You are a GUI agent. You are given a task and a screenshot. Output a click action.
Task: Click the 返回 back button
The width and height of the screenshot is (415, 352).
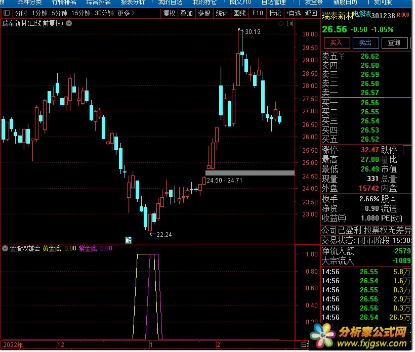pyautogui.click(x=312, y=13)
